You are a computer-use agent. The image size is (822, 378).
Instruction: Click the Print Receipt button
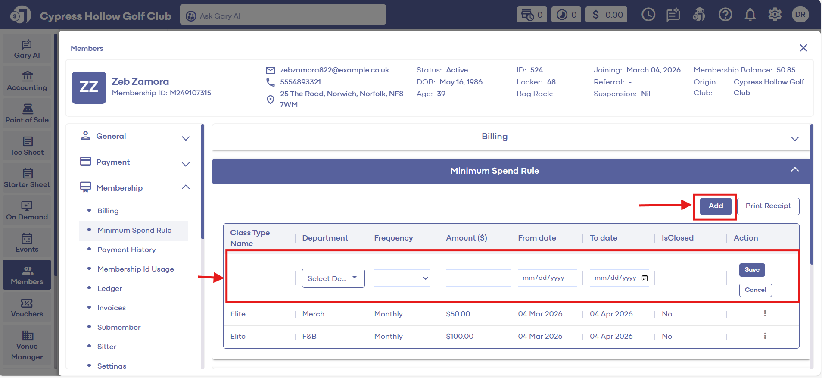click(768, 206)
